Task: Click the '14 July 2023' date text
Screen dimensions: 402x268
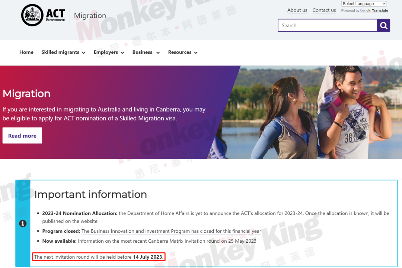Action: (x=148, y=257)
